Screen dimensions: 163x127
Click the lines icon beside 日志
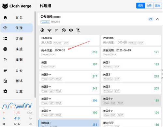5,70
